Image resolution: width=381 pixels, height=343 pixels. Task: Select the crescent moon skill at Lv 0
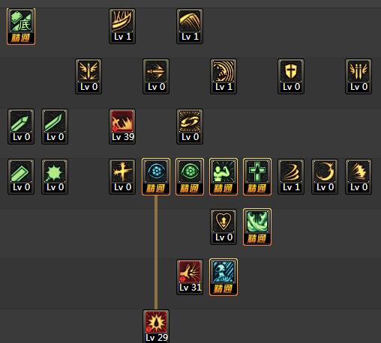pyautogui.click(x=325, y=177)
